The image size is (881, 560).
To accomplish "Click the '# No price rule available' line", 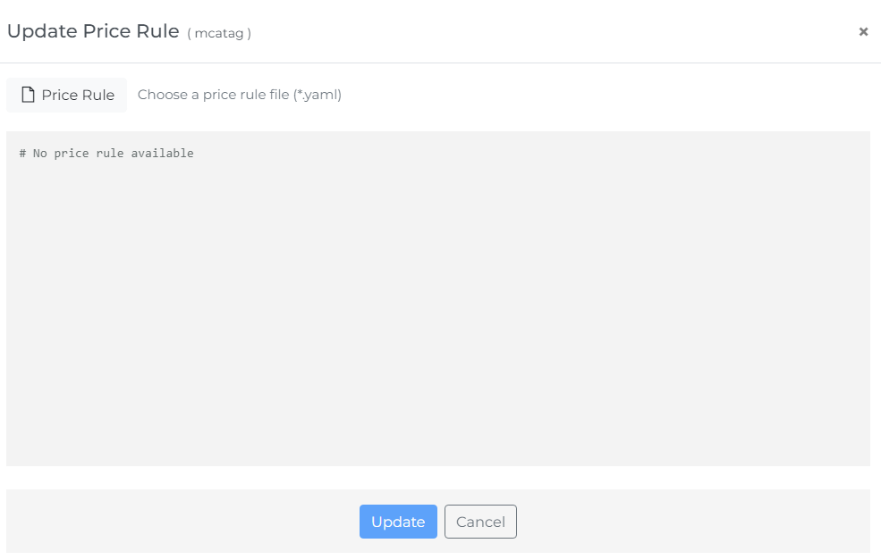I will tap(106, 154).
